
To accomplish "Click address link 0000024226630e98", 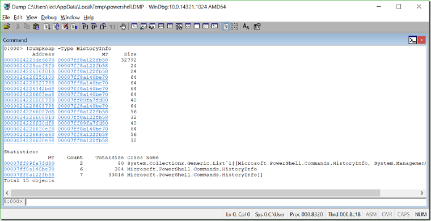I will [x=29, y=141].
